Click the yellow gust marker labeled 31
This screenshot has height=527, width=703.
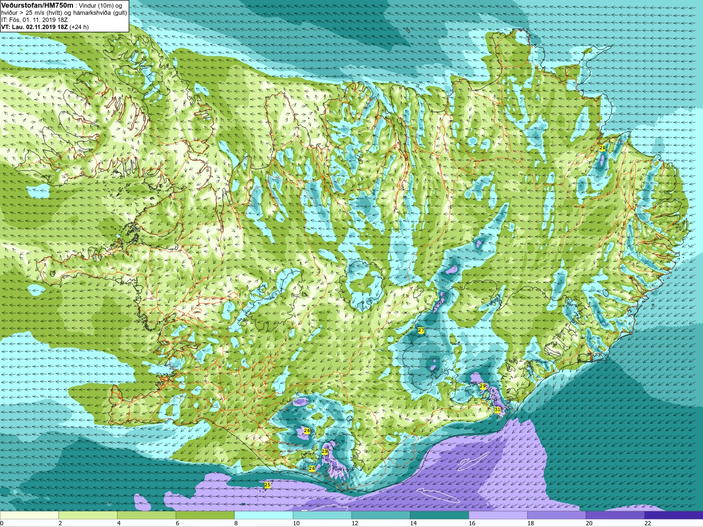[497, 410]
